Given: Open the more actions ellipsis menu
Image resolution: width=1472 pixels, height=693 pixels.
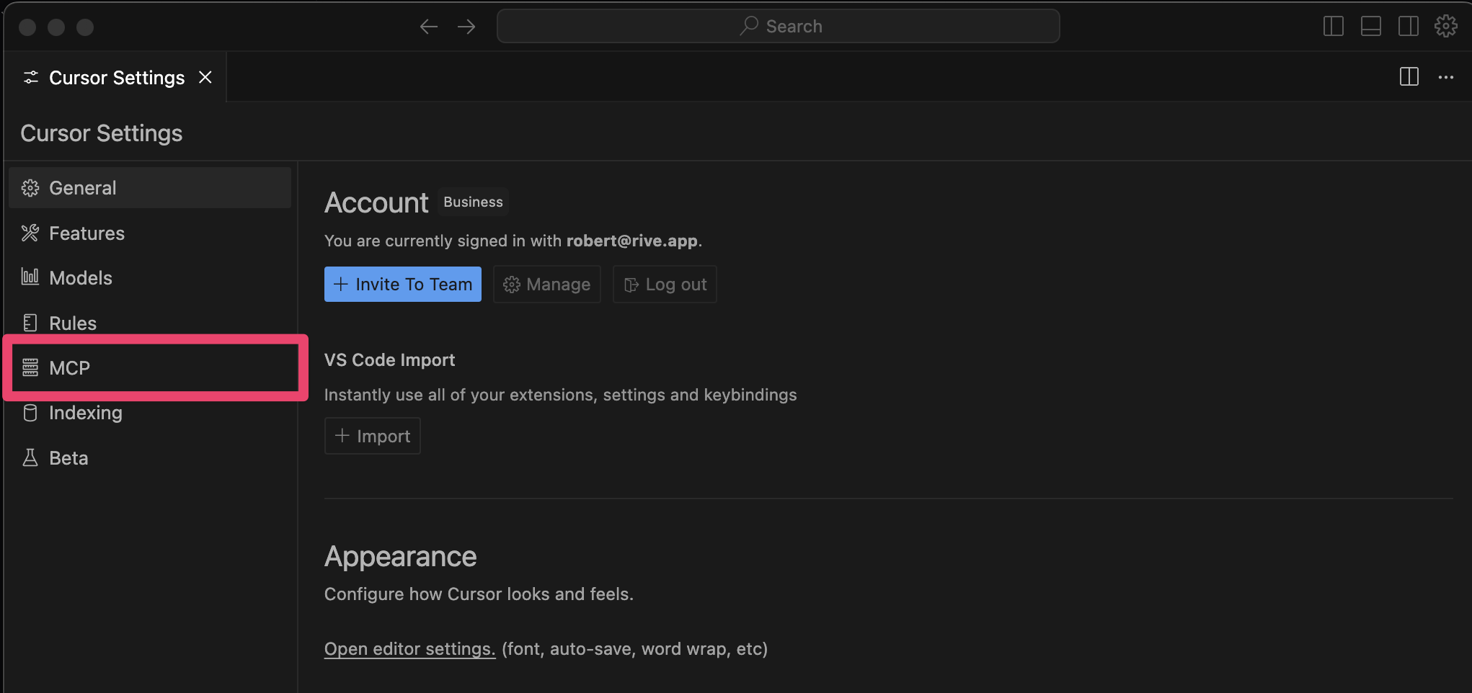Looking at the screenshot, I should [x=1445, y=77].
